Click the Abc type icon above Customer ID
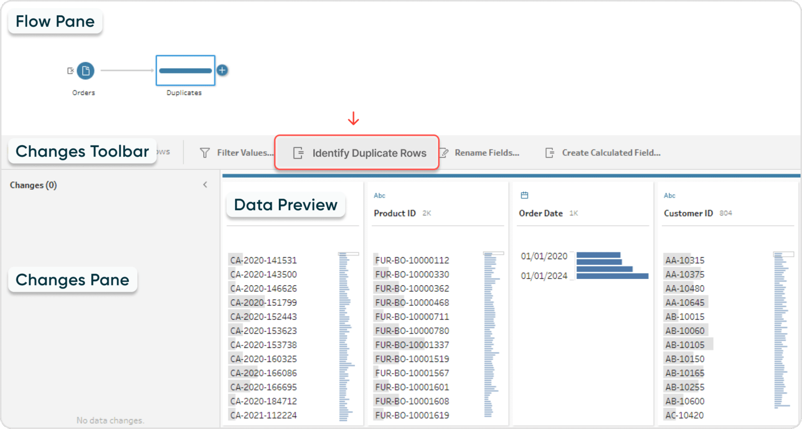 (x=669, y=195)
